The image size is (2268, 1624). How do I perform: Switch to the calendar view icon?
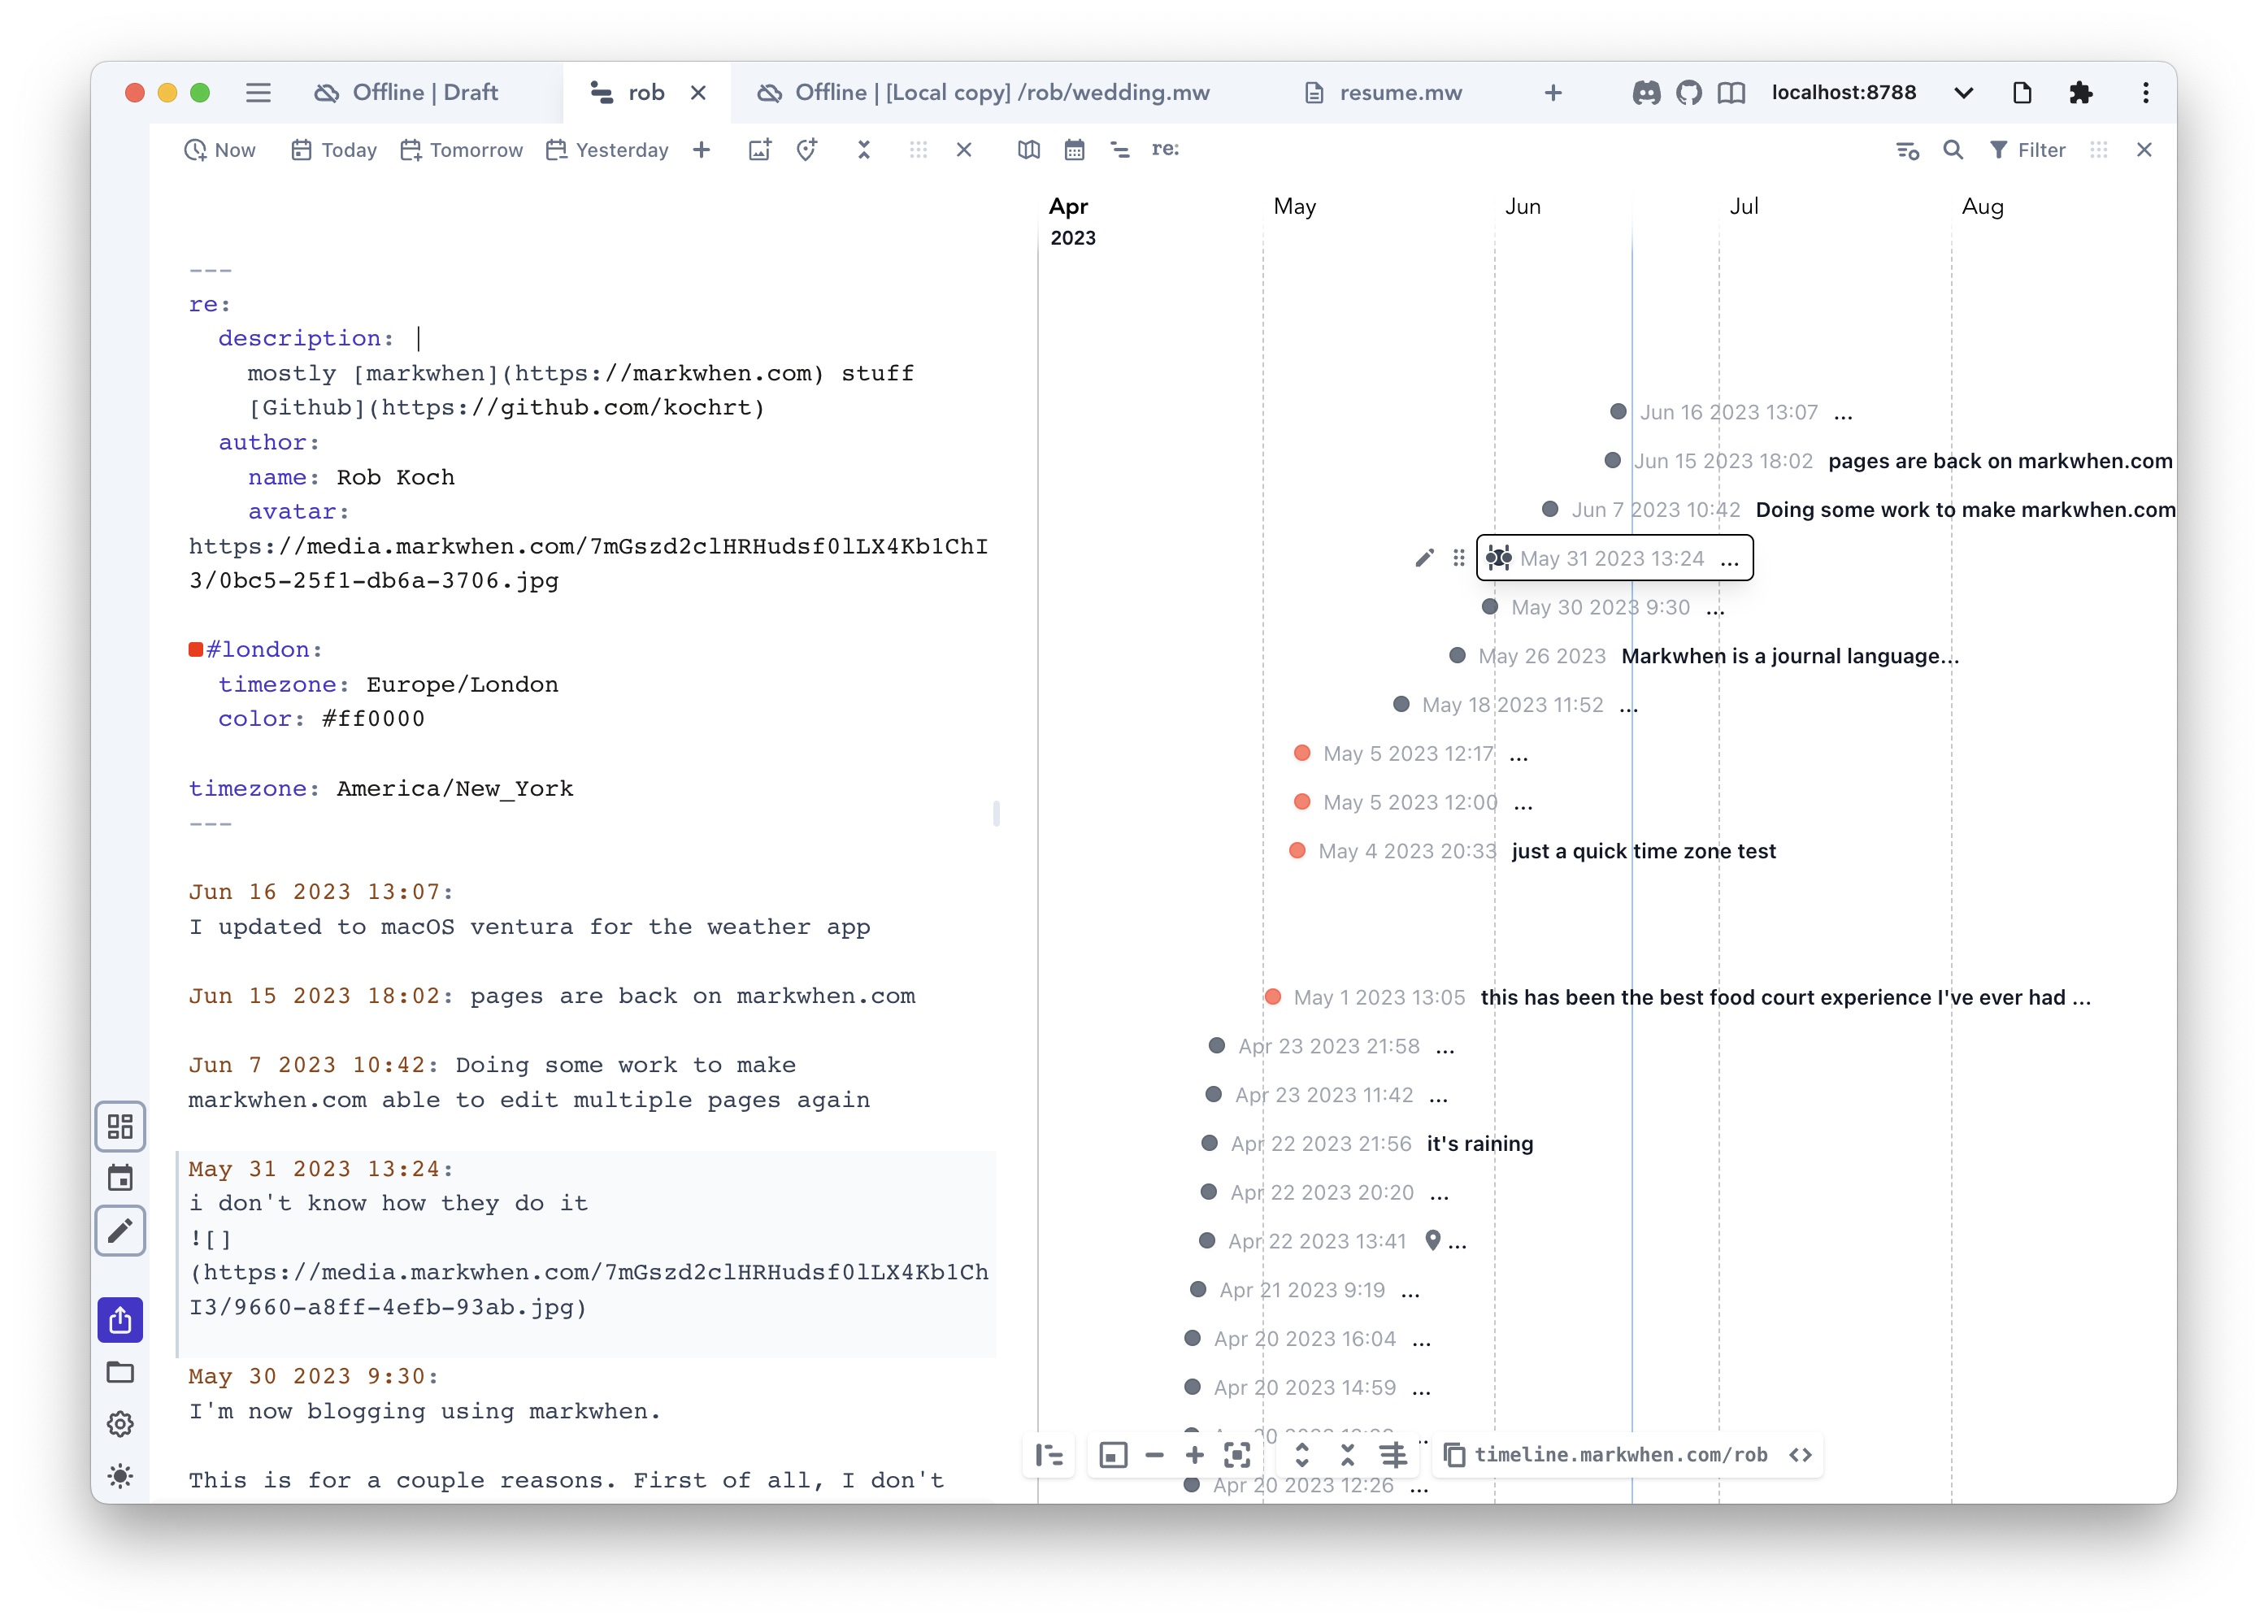pos(1074,150)
